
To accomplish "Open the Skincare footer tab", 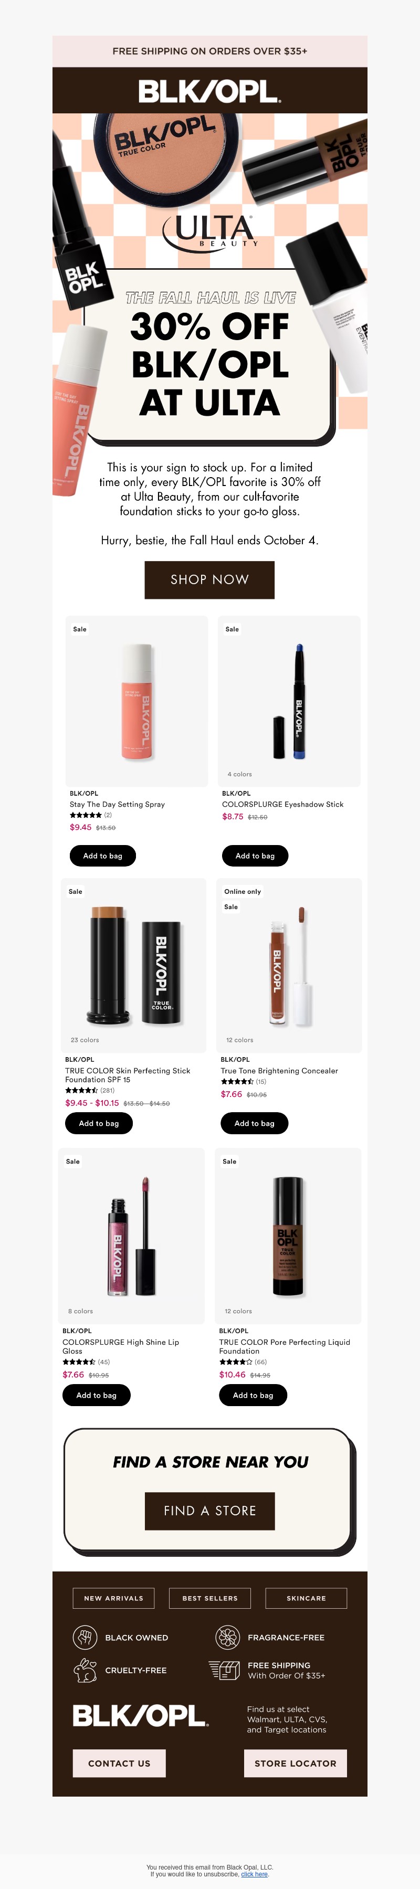I will click(306, 1598).
